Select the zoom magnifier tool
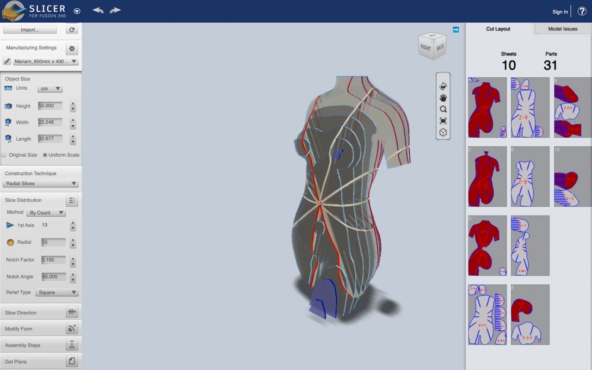Image resolution: width=592 pixels, height=370 pixels. point(443,110)
